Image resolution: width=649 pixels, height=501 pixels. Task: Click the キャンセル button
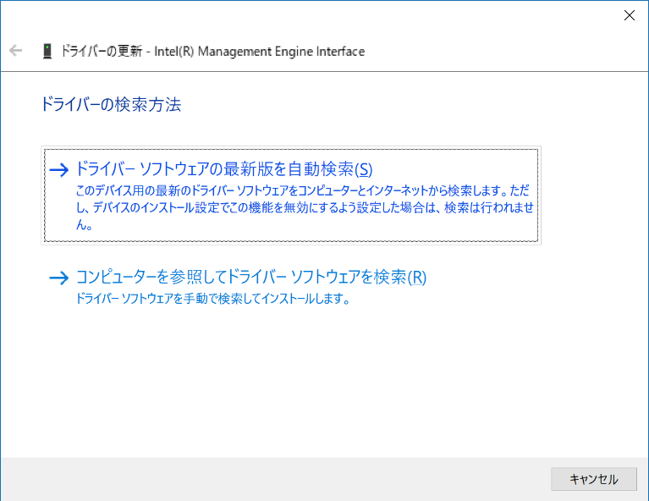[593, 479]
